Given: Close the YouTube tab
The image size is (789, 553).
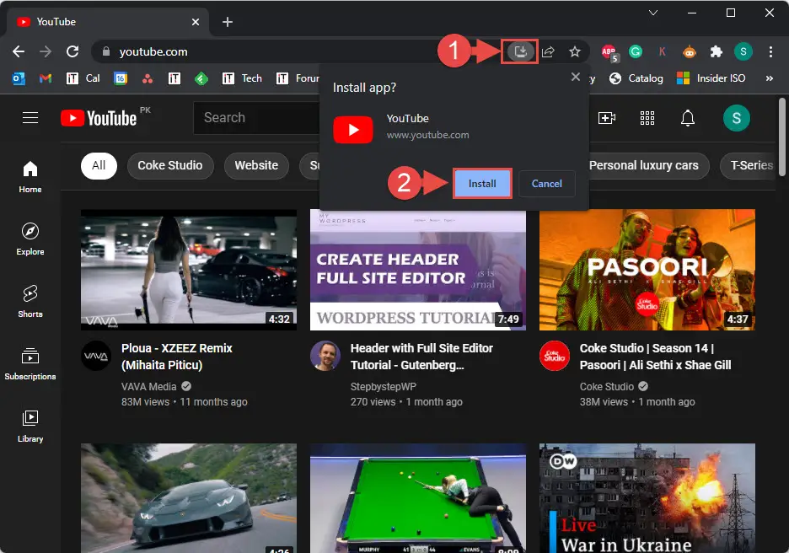Looking at the screenshot, I should (196, 22).
